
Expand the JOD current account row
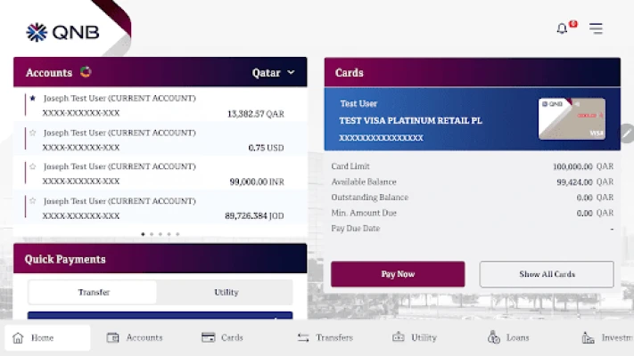coord(161,207)
